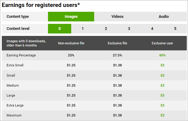Switch to content level 5
Viewport: 188px width, 121px height.
coord(175,29)
